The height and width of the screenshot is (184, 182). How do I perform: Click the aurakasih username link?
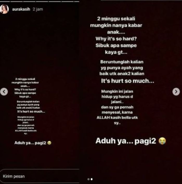click(21, 9)
